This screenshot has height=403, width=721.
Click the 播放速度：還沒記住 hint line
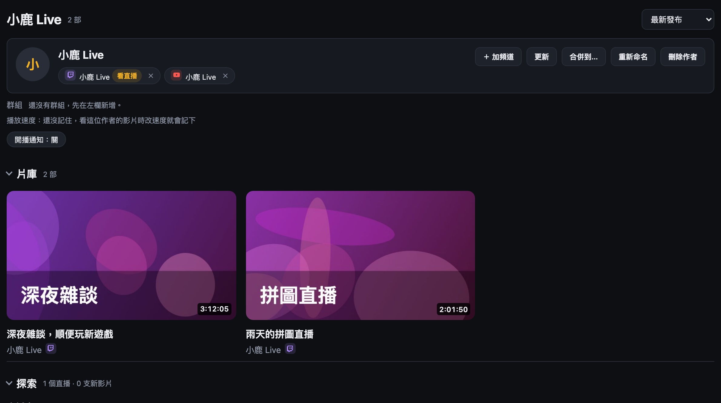101,120
